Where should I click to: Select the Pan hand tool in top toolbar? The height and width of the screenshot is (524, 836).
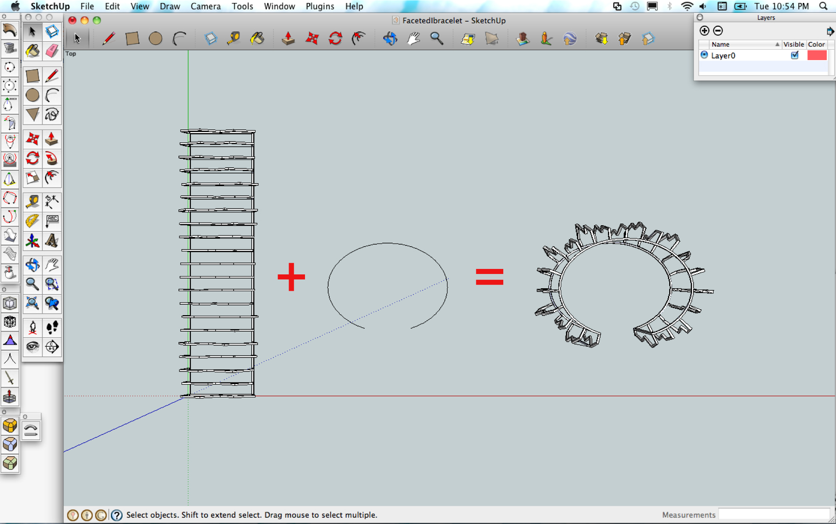click(x=413, y=39)
